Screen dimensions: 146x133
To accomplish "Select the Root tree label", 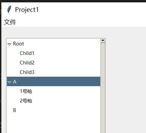I will click(18, 44).
